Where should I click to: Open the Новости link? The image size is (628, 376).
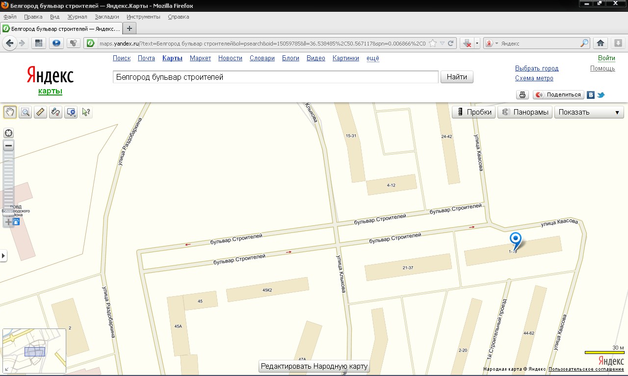point(230,58)
